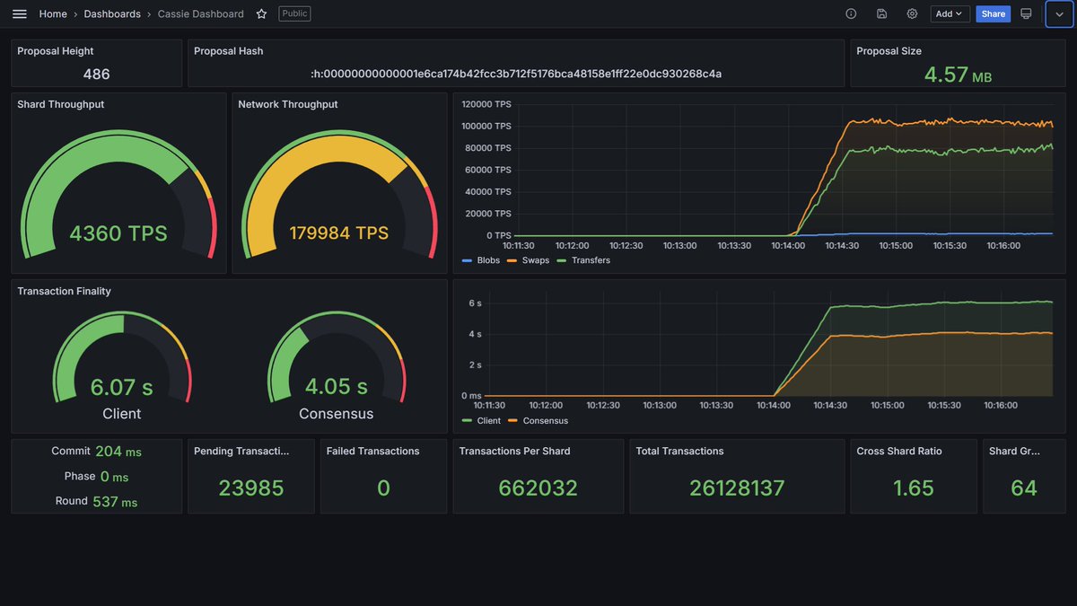Open dashboard settings gear
This screenshot has height=606, width=1077.
coord(912,13)
